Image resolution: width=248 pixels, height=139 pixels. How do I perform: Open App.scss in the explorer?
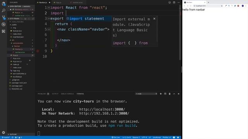[16, 58]
